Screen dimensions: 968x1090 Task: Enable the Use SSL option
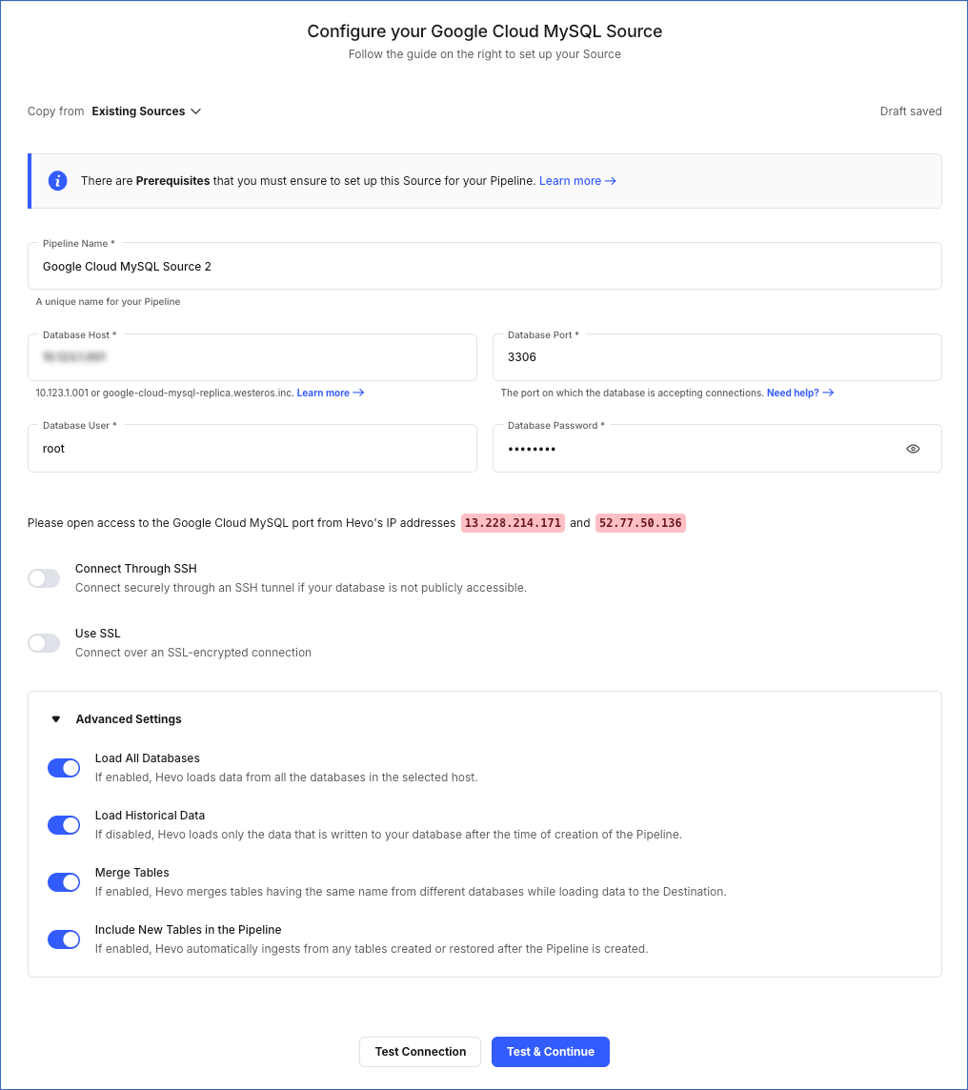point(43,643)
